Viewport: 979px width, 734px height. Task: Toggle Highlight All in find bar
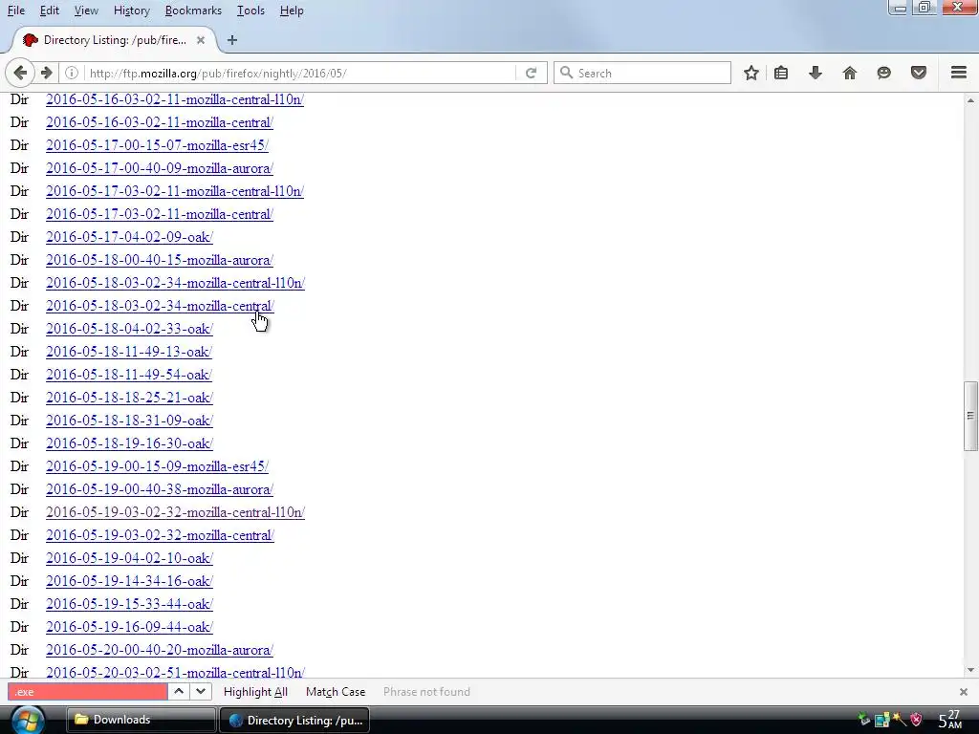coord(255,692)
